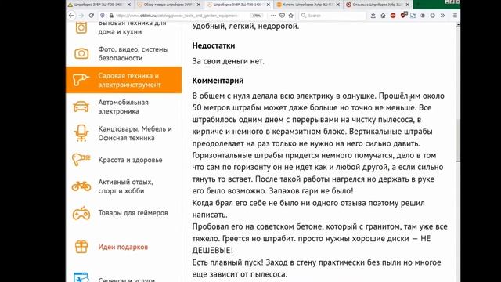Click the red adblock extension icon

pyautogui.click(x=393, y=16)
